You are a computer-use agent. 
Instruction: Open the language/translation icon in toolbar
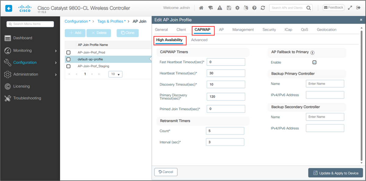tap(246, 8)
